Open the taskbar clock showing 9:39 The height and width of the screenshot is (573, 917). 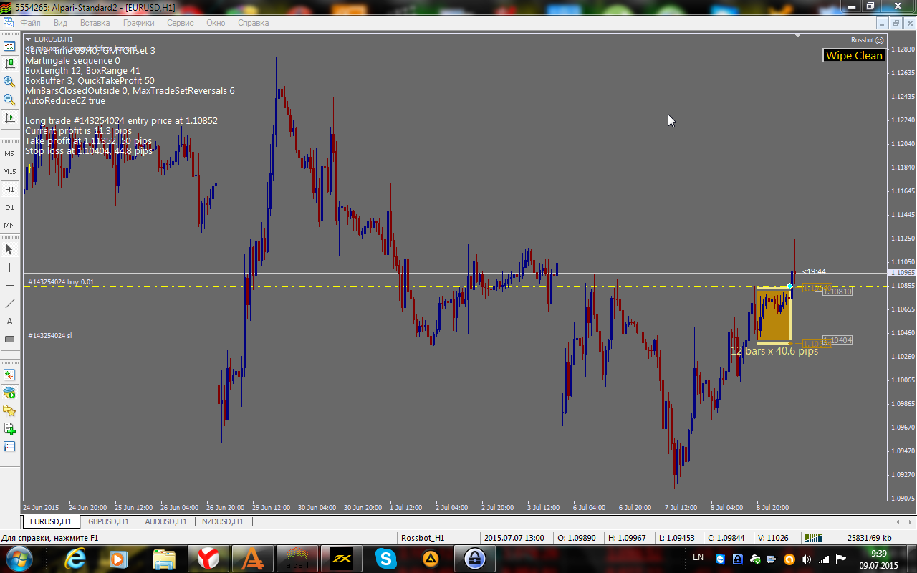click(x=878, y=559)
